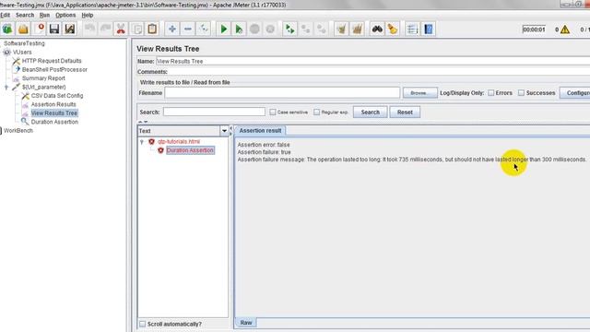Image resolution: width=590 pixels, height=332 pixels.
Task: Cut selection using the scissors icon
Action: pyautogui.click(x=121, y=29)
